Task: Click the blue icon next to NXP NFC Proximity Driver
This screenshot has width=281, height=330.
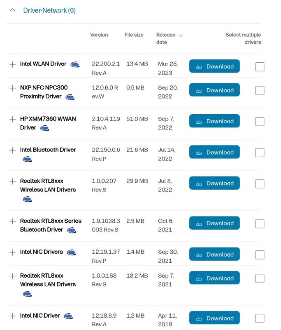Action: (x=70, y=97)
